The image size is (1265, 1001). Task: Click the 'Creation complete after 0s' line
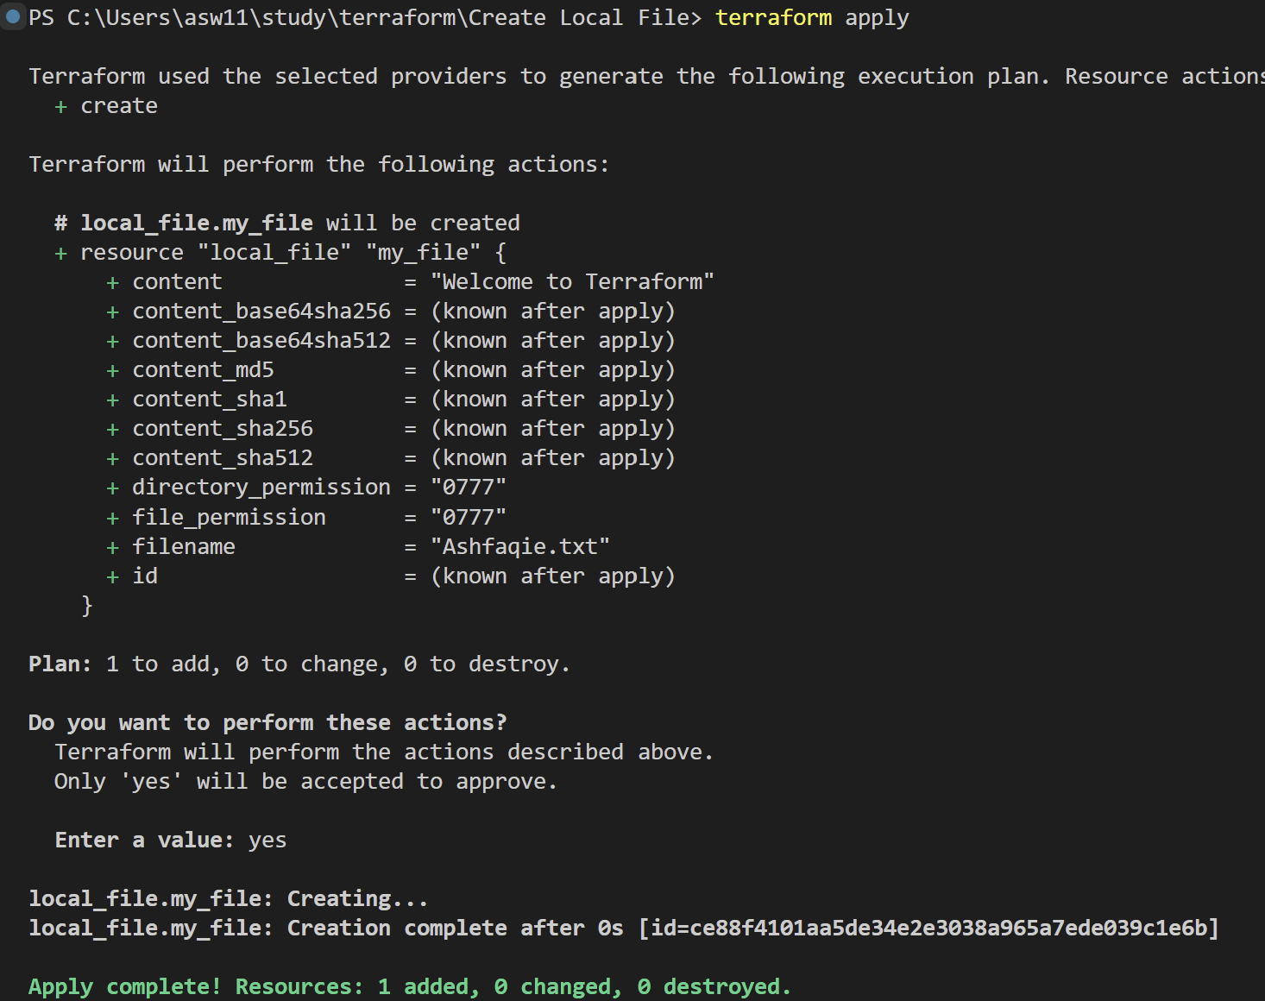pos(624,929)
